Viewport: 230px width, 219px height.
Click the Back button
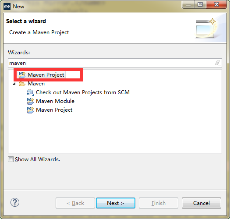click(75, 203)
